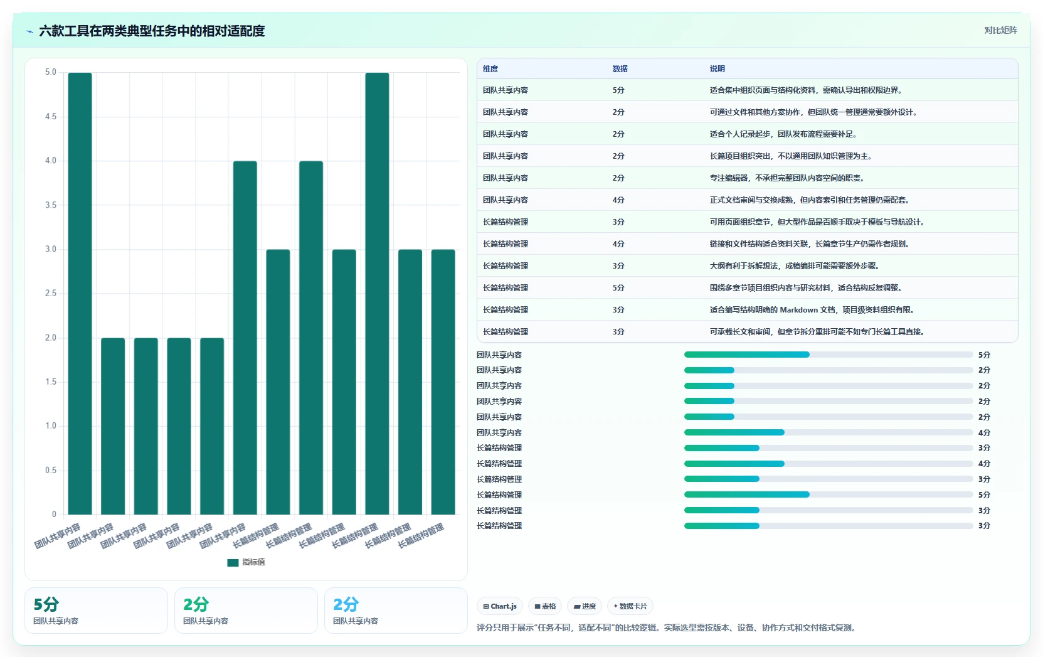Viewport: 1043px width, 657px height.
Task: Click the 长篇结构管理 4分 progress bar
Action: (829, 464)
